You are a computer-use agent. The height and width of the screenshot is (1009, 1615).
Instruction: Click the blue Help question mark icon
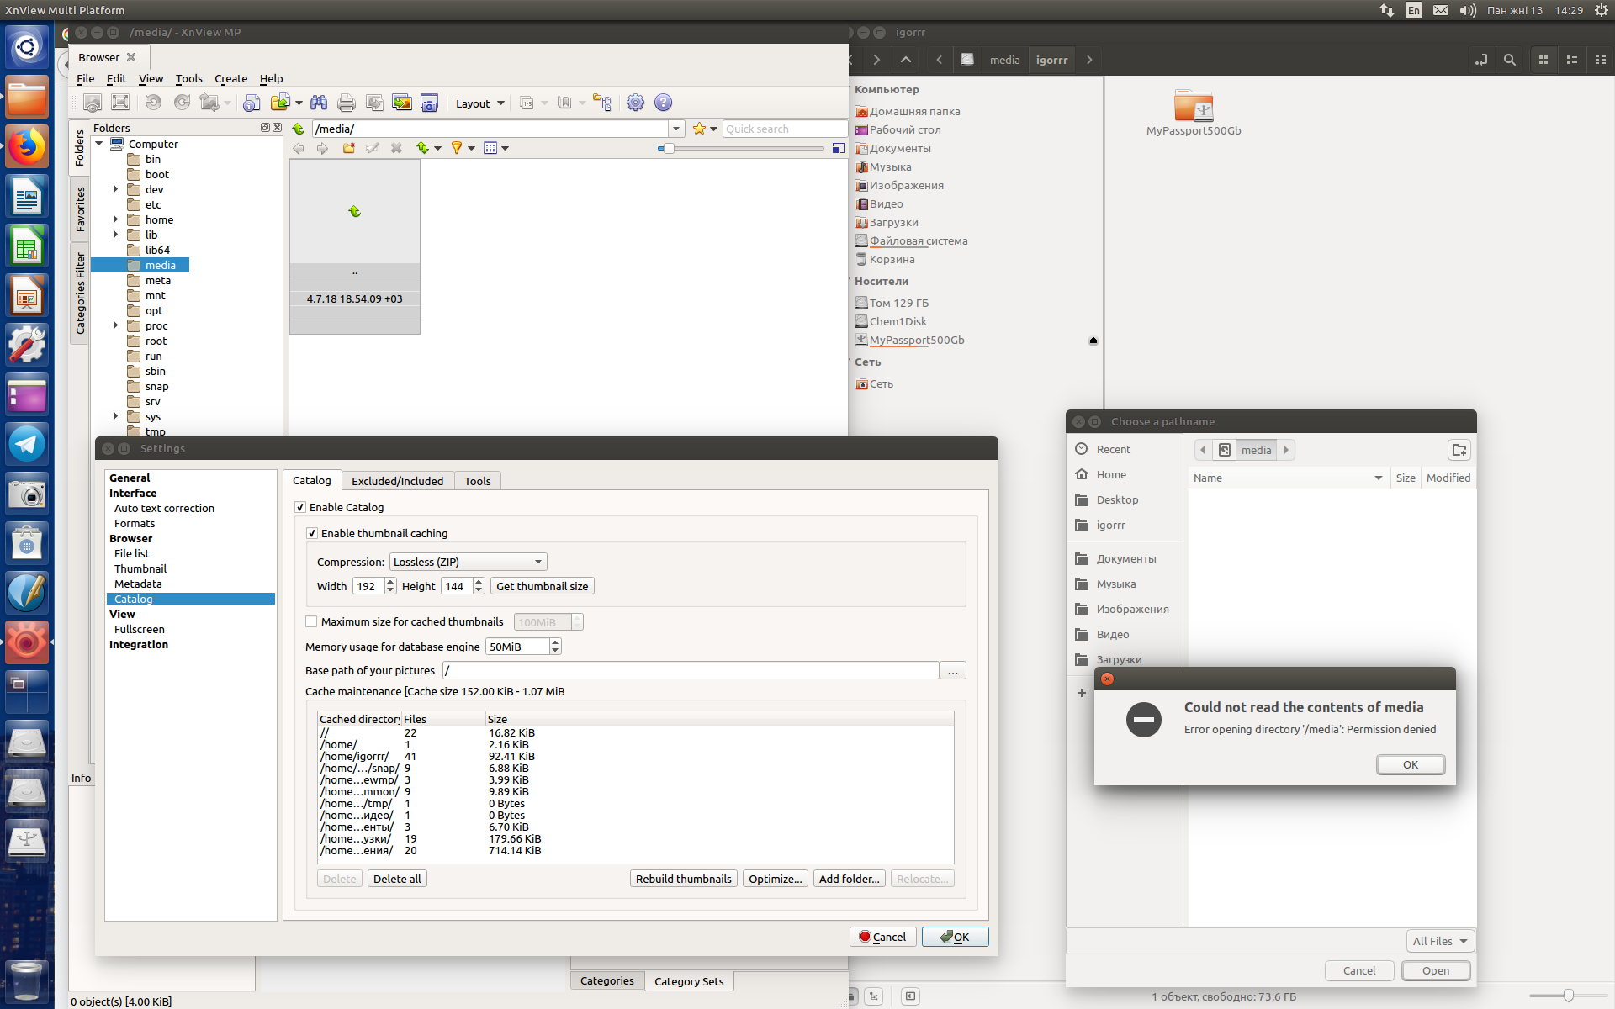tap(663, 103)
